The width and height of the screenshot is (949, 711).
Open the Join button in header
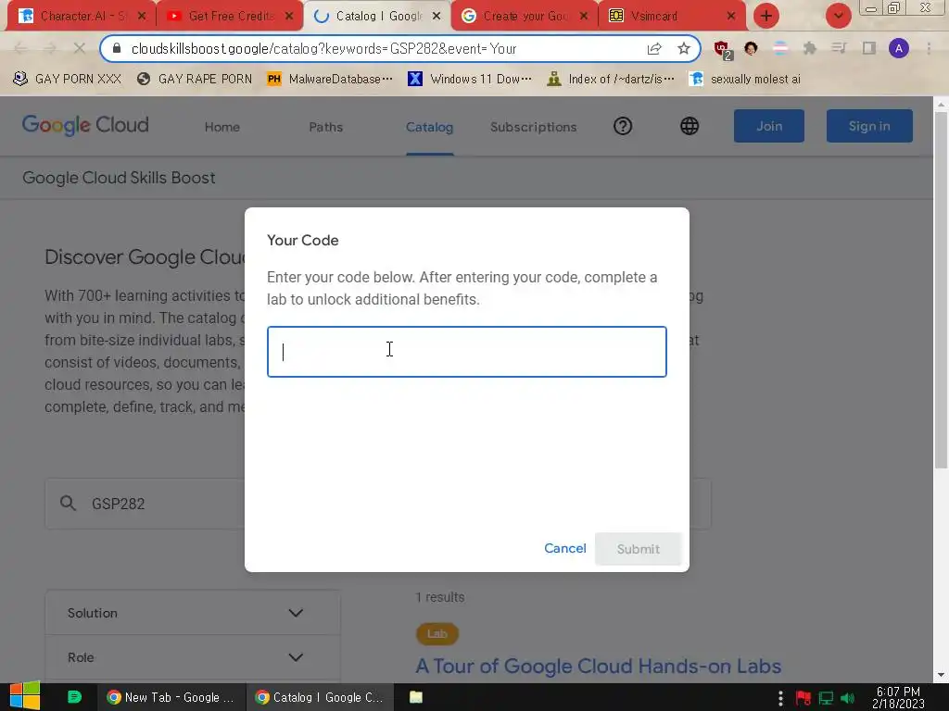(x=768, y=126)
